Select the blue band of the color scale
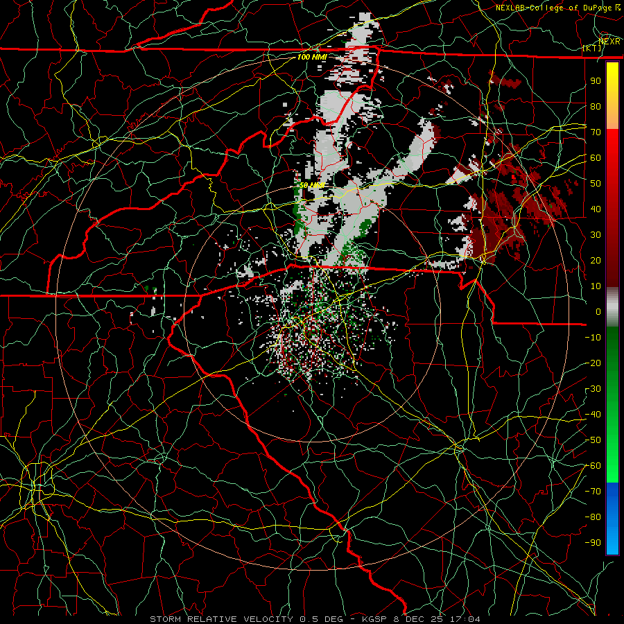This screenshot has width=624, height=624. tap(612, 518)
